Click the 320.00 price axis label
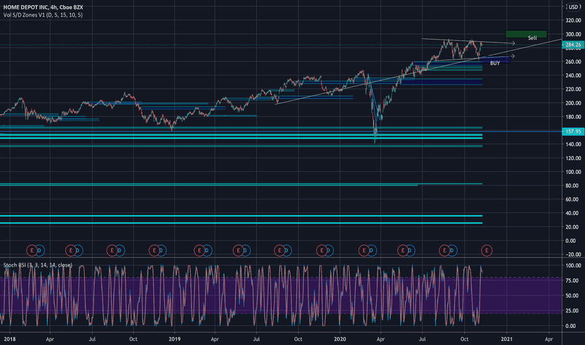Viewport: 585px width, 345px height. pos(574,21)
